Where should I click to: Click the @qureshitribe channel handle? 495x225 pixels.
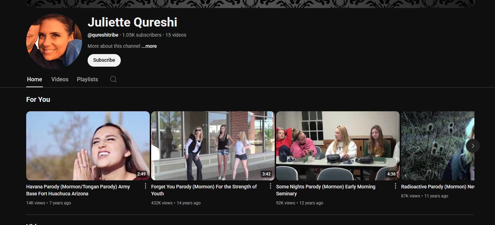point(103,35)
